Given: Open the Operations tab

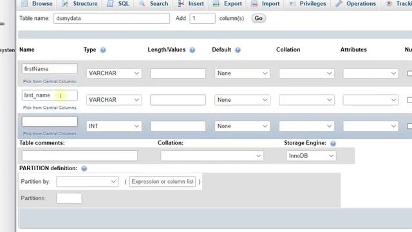Looking at the screenshot, I should 356,4.
